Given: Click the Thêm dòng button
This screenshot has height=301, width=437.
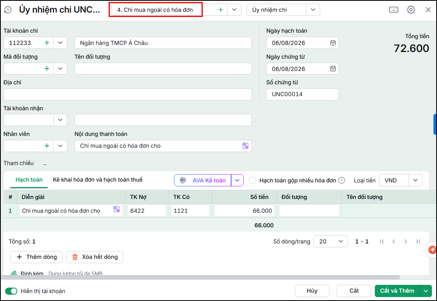Looking at the screenshot, I should (37, 257).
